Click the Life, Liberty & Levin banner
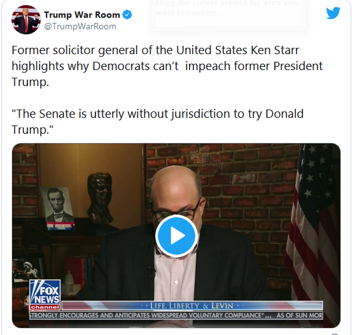Image resolution: width=364 pixels, height=335 pixels. click(x=192, y=306)
